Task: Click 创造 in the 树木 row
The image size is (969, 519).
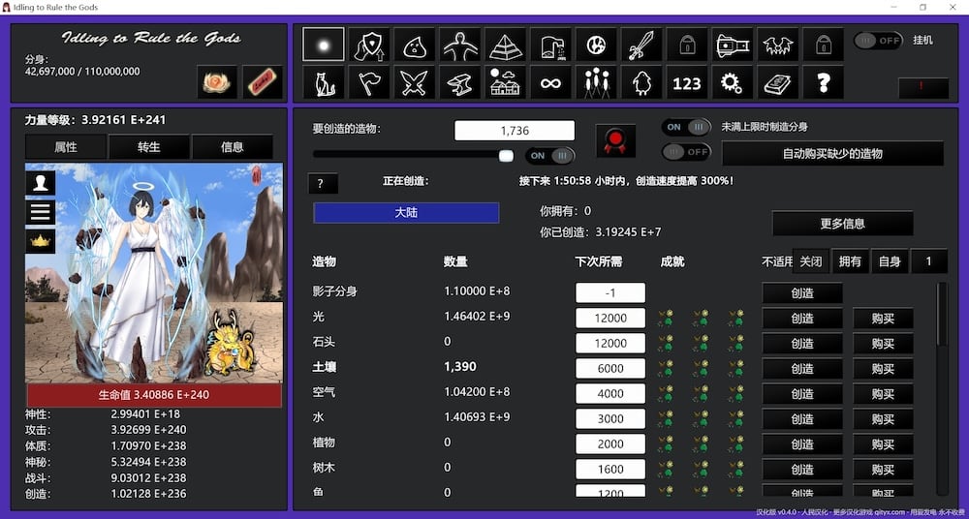Action: click(802, 470)
